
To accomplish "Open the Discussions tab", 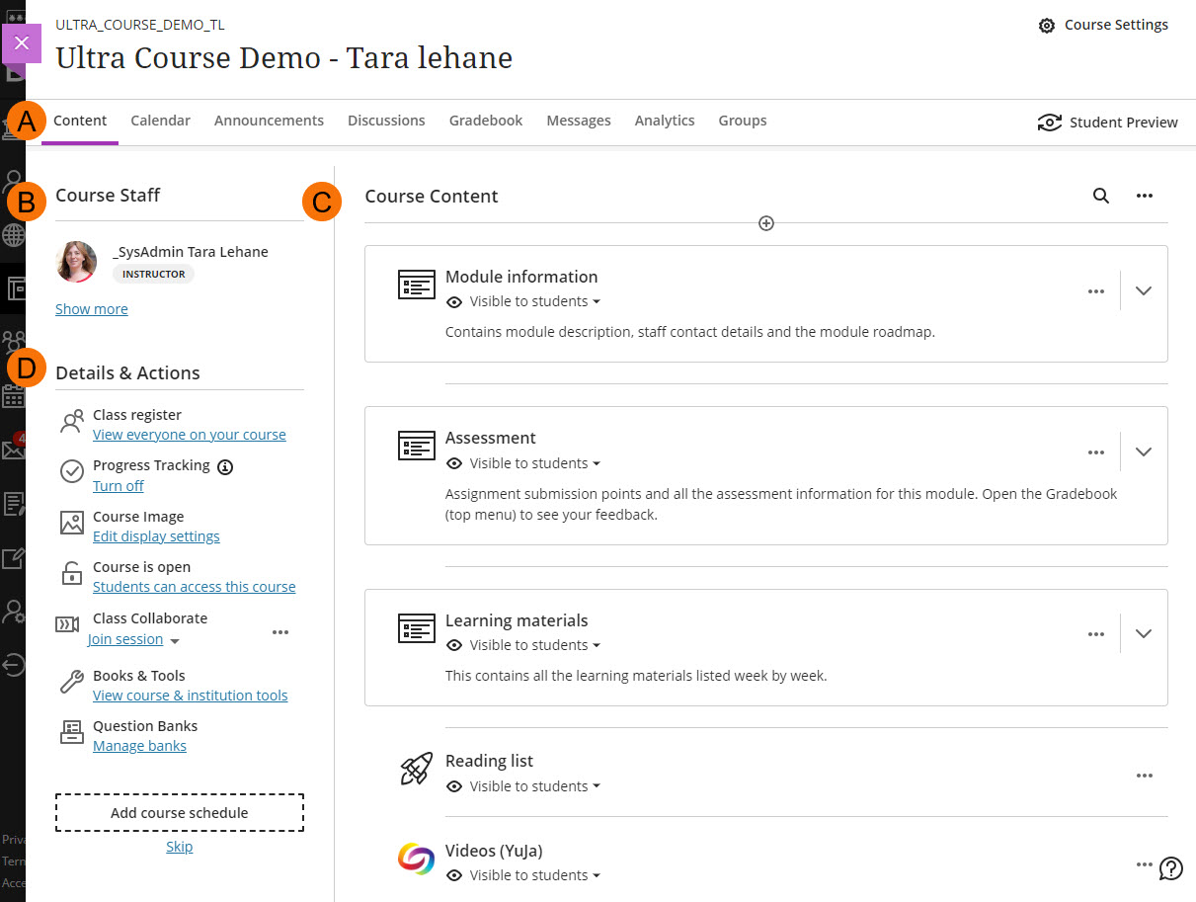I will 385,120.
